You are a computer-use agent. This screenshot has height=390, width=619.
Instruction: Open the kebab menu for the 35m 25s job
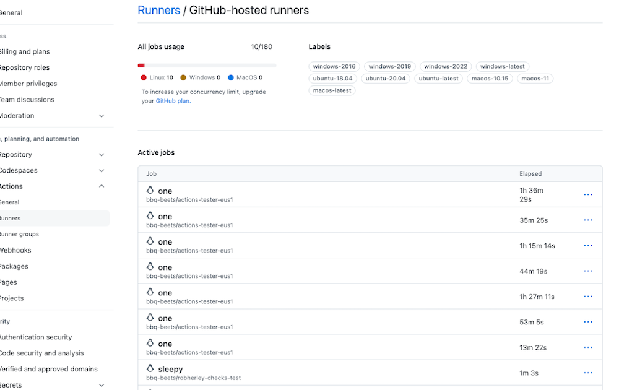point(587,219)
